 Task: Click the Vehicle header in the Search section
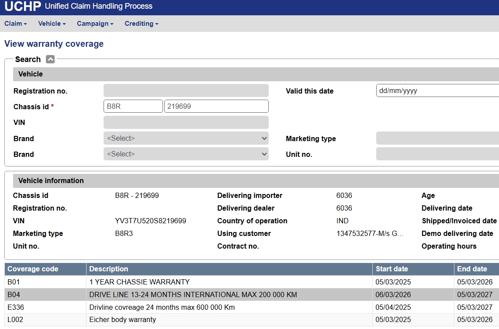(x=30, y=74)
